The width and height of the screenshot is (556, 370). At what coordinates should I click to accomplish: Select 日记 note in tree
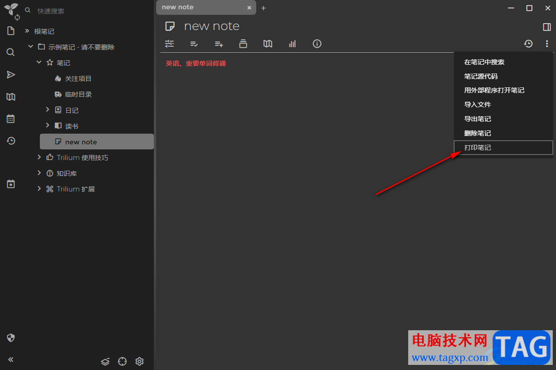coord(72,110)
